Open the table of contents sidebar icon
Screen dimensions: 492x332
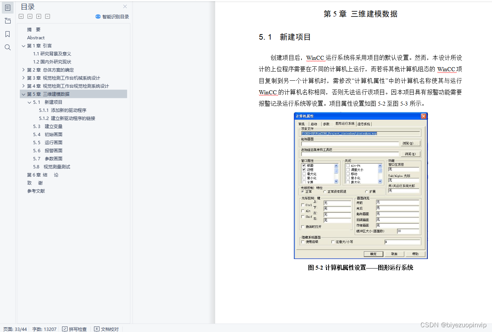8,7
